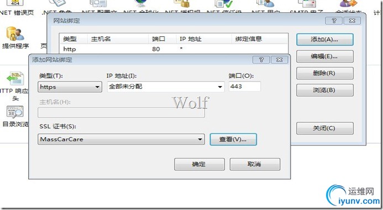Open the .NET 用户 icon
Viewport: 383px width, 210px height.
click(x=265, y=3)
